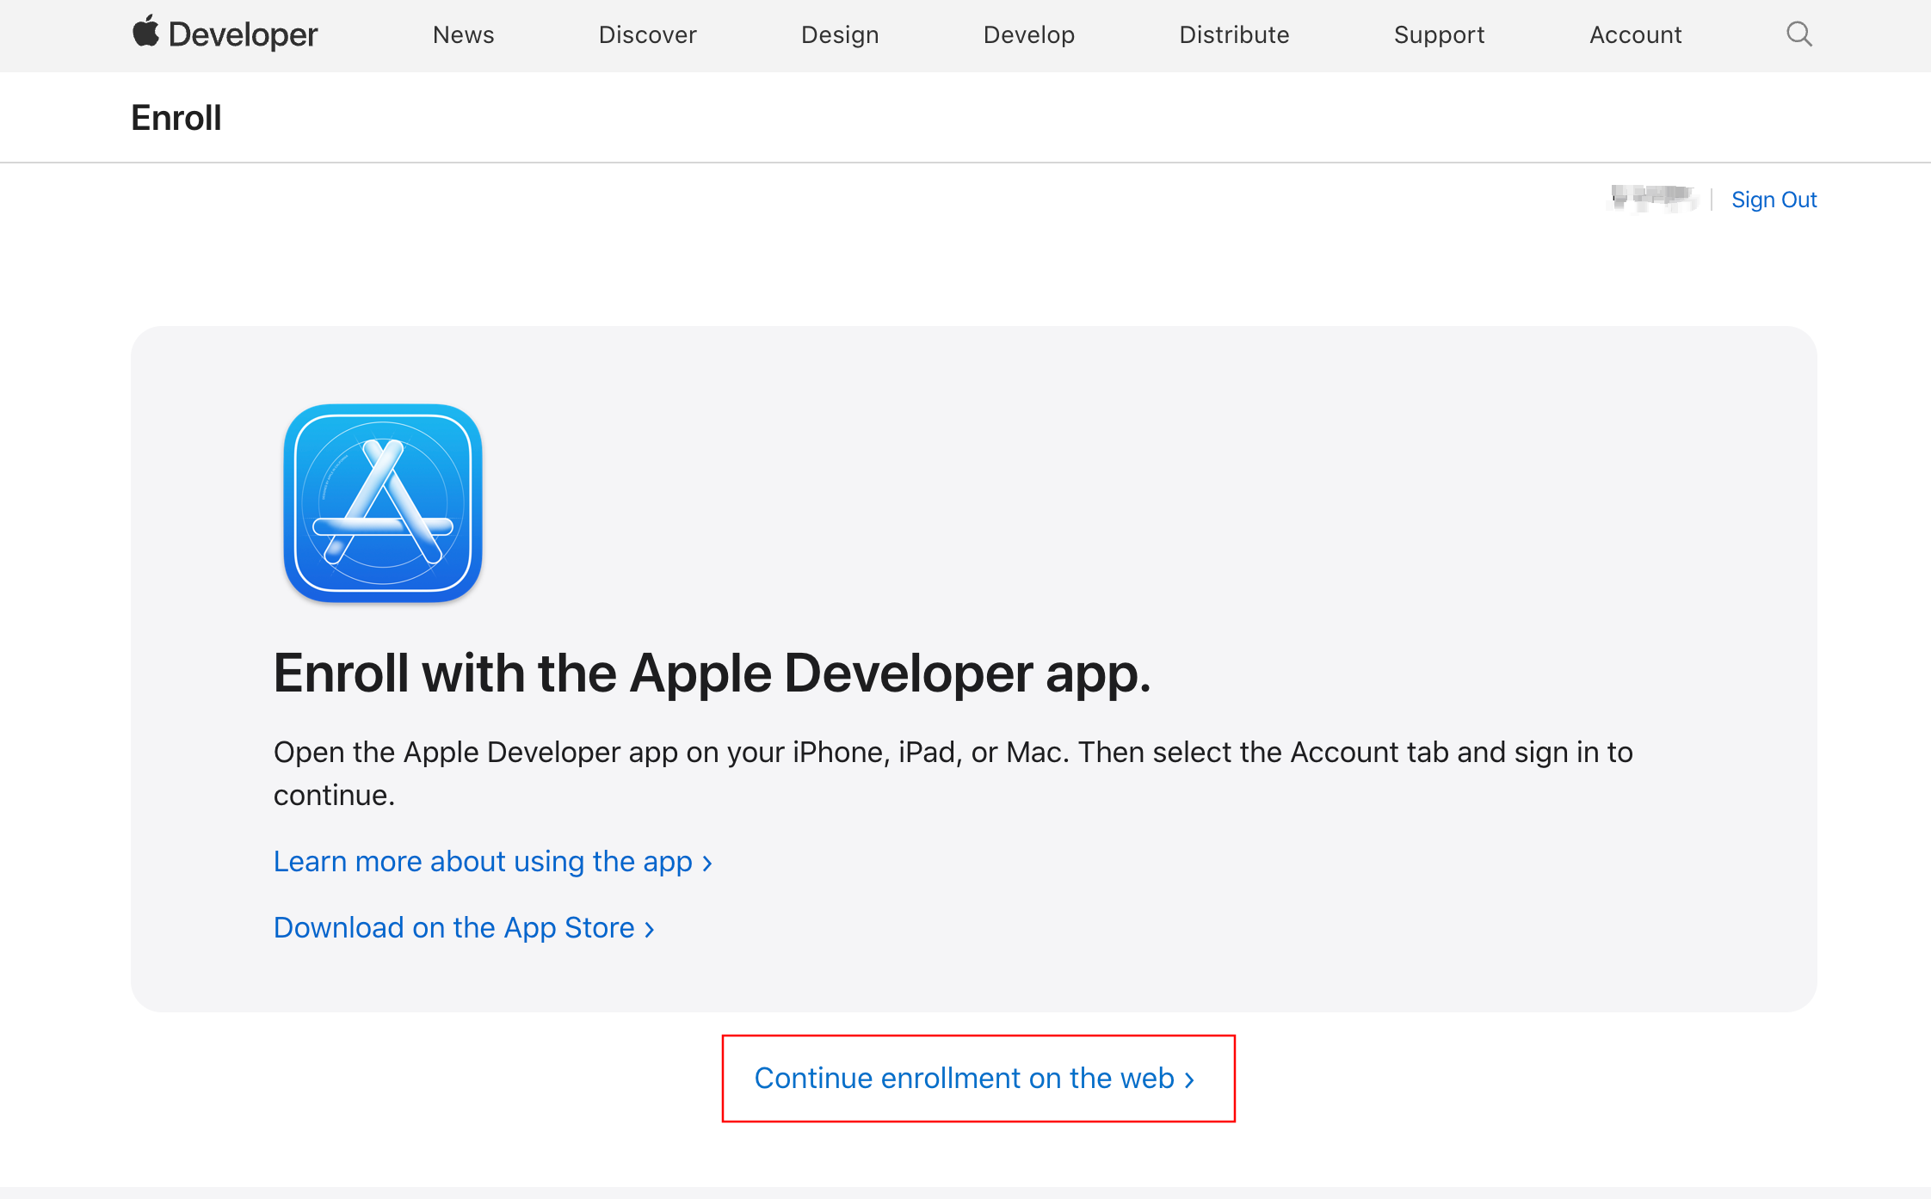Screen dimensions: 1931x1199
Task: Open the Apple Developer home logo
Action: pos(225,34)
